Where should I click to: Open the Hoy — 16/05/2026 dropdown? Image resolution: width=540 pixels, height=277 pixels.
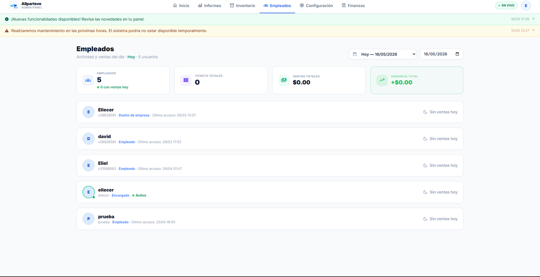[x=383, y=54]
